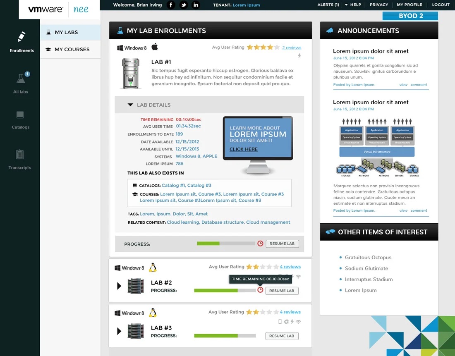Click the Database structure related content link
Viewport: 455px width, 356px height.
[223, 222]
